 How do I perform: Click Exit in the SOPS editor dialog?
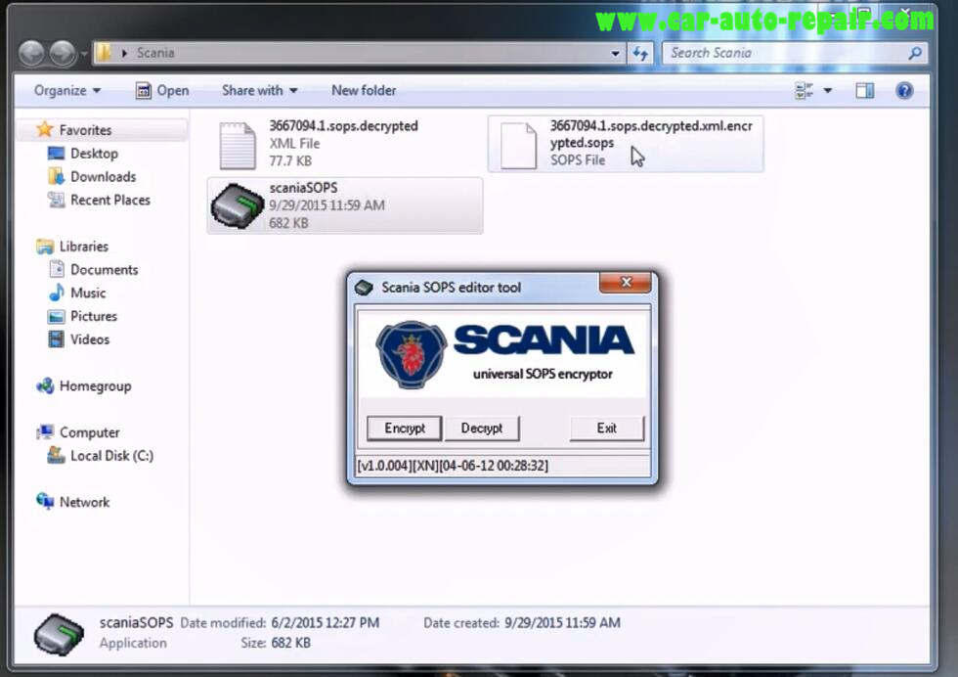point(607,429)
